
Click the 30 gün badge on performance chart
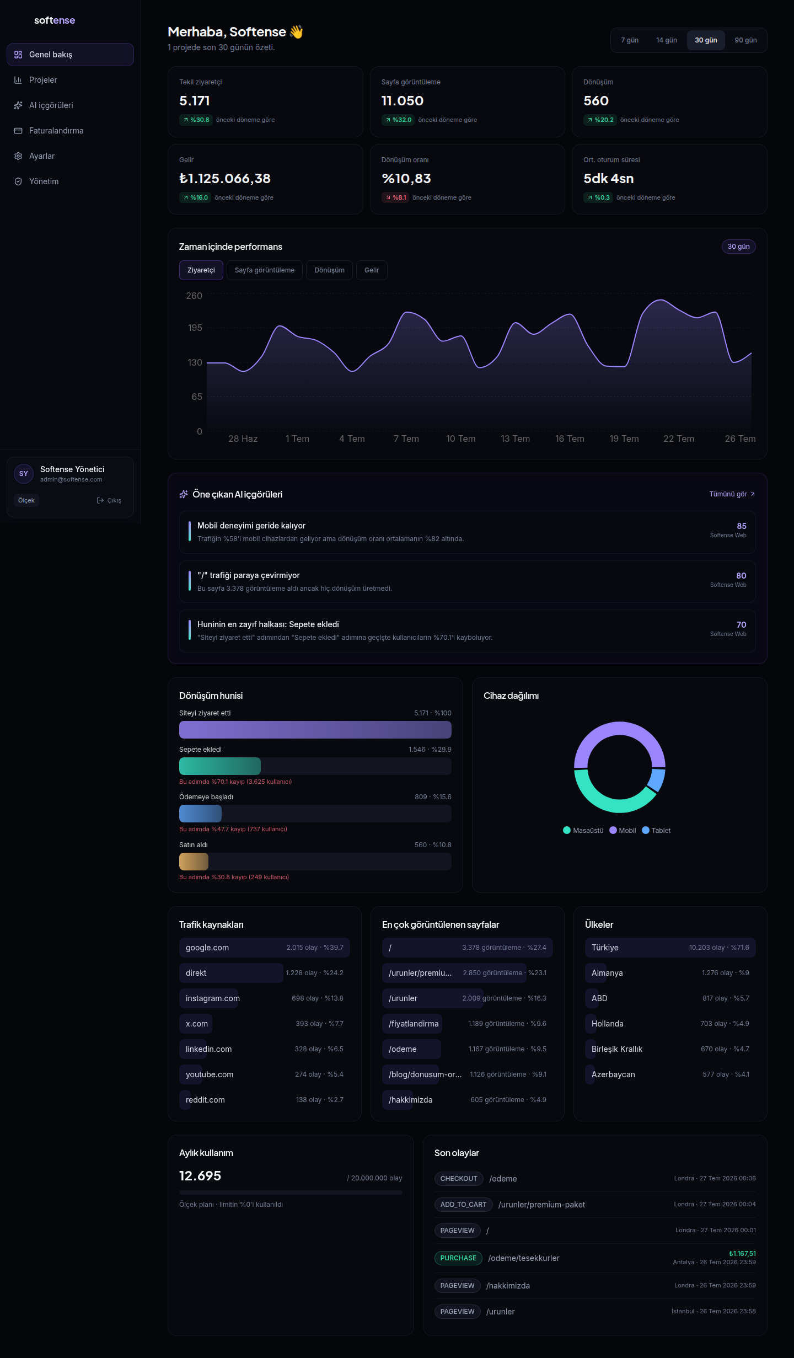point(738,247)
